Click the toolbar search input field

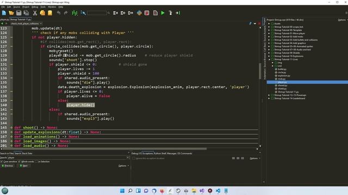[97, 13]
